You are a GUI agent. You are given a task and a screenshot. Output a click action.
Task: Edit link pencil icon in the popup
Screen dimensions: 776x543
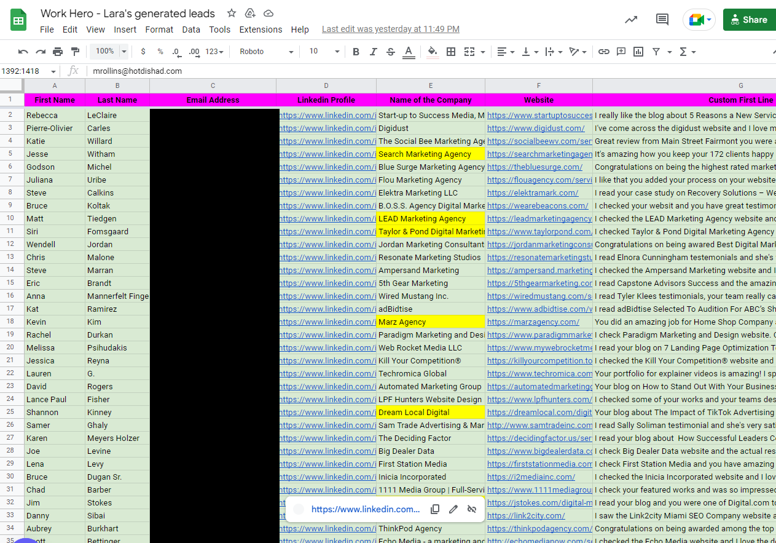pyautogui.click(x=453, y=509)
